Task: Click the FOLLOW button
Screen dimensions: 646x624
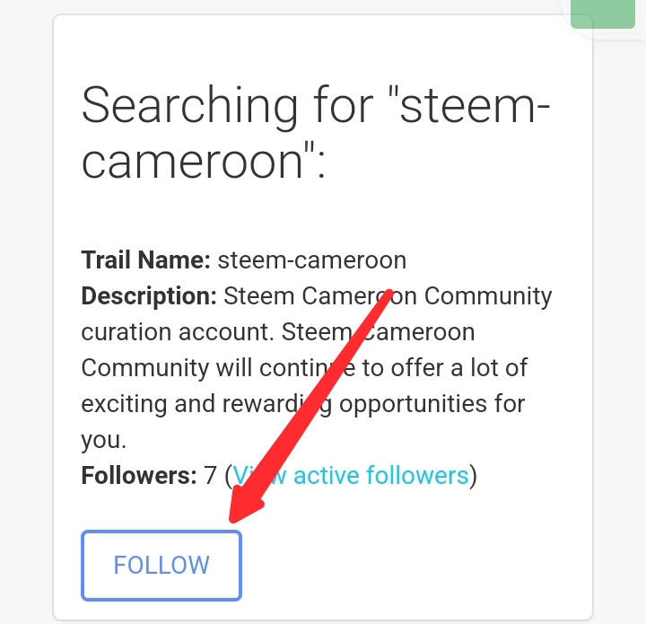Action: click(x=161, y=565)
